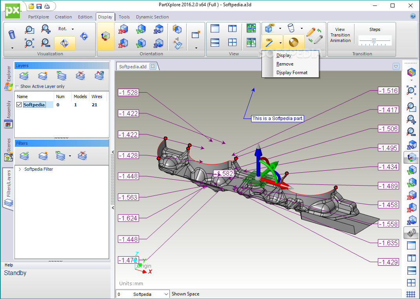Select the Y- view orientation cube

point(141,43)
